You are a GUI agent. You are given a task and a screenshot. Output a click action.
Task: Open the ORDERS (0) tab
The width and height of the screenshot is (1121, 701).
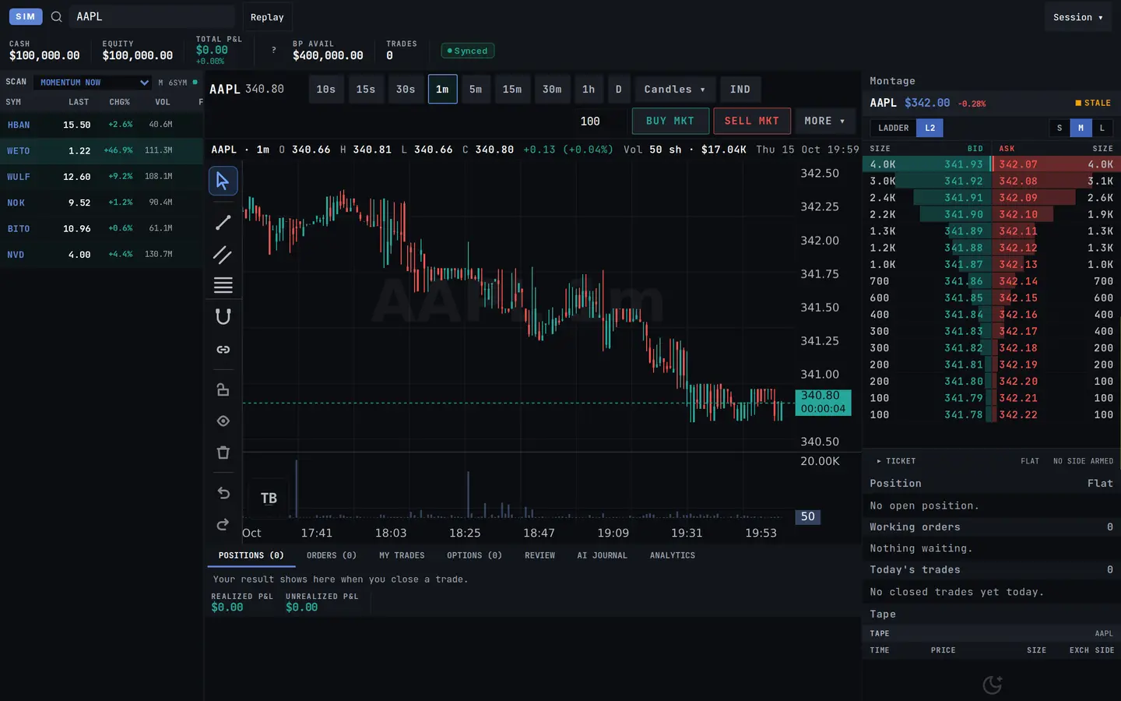pos(332,555)
